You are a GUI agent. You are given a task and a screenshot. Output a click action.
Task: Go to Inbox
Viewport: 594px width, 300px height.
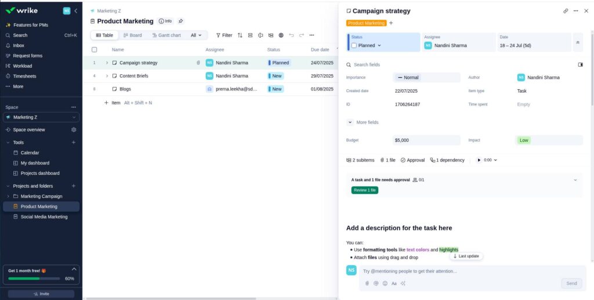pos(19,45)
